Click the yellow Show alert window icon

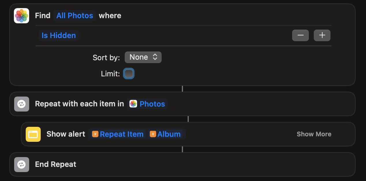click(33, 134)
